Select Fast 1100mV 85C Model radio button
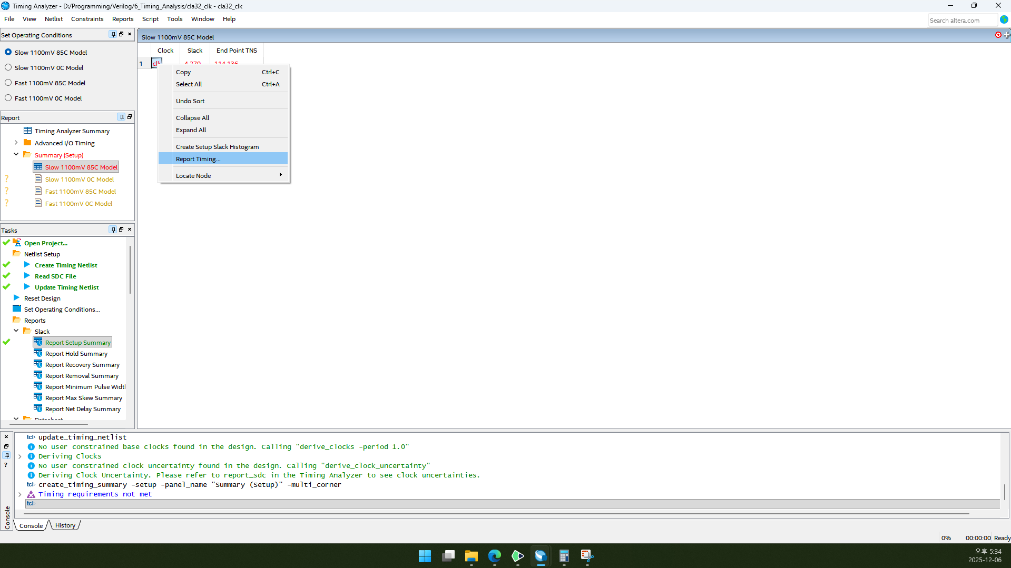The width and height of the screenshot is (1011, 568). click(8, 83)
